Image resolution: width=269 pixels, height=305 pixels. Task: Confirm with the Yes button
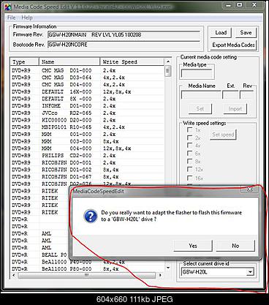point(193,246)
